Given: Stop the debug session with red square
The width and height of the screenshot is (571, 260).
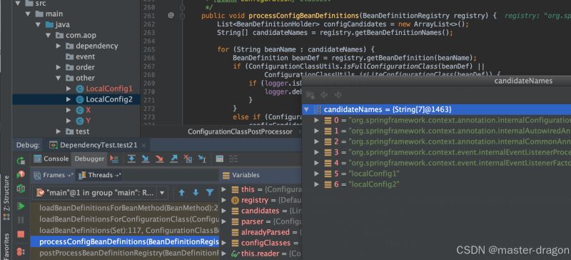Looking at the screenshot, I should pos(21,234).
